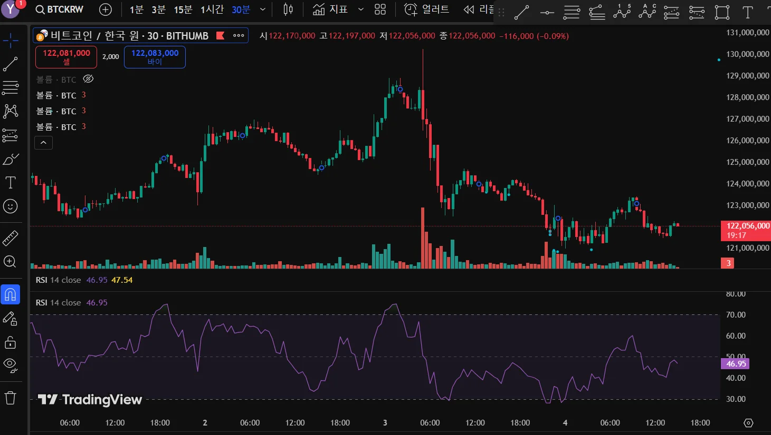The image size is (771, 435).
Task: Open the emoji icons tool
Action: (x=11, y=206)
